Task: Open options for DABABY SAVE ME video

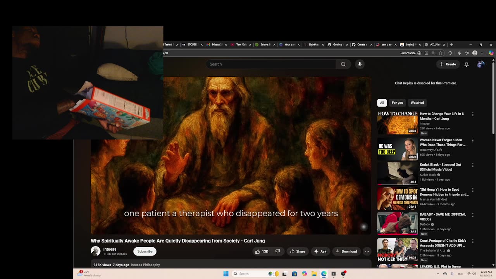Action: coord(473,215)
